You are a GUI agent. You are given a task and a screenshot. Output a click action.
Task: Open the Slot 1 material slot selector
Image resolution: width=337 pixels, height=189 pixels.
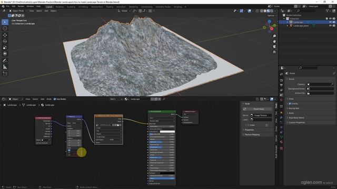pyautogui.click(x=116, y=99)
